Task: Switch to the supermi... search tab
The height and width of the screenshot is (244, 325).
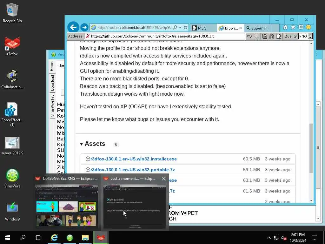Action: [257, 28]
